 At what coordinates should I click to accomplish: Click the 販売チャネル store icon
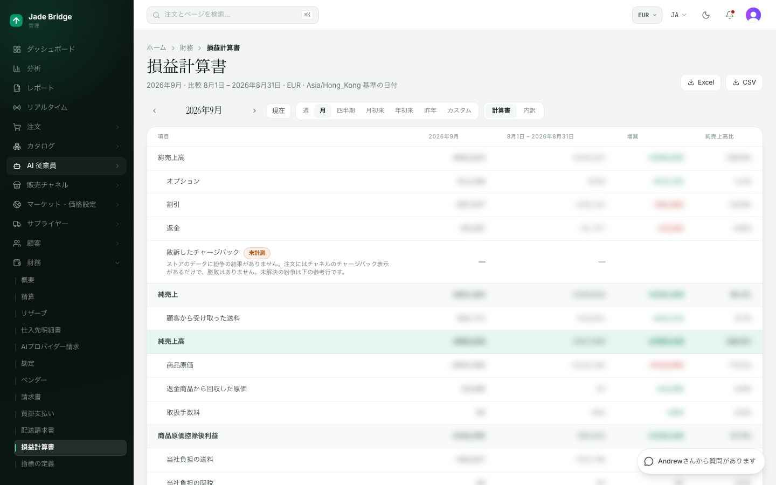17,185
